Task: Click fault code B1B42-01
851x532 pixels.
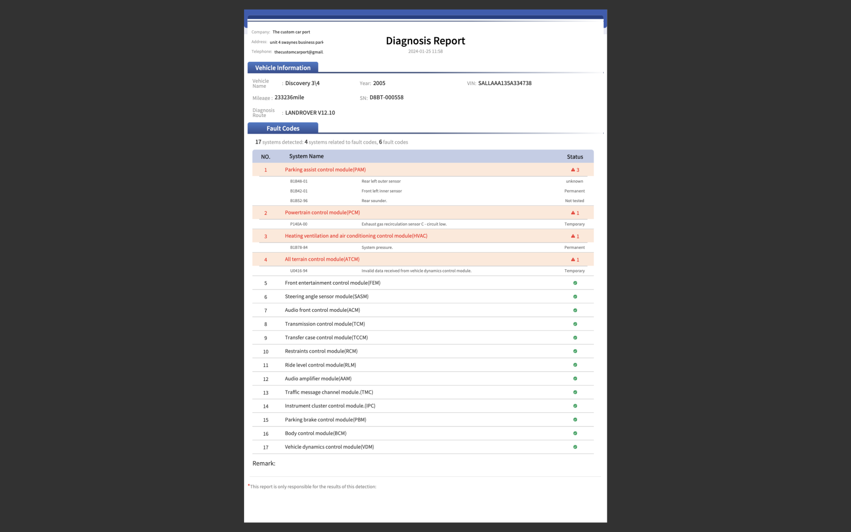Action: (299, 191)
